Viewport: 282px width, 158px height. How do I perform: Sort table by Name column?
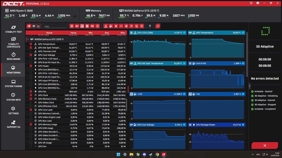tap(49, 33)
